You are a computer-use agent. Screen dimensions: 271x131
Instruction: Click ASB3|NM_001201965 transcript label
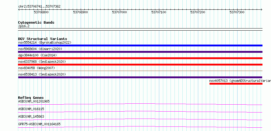[x=34, y=101]
